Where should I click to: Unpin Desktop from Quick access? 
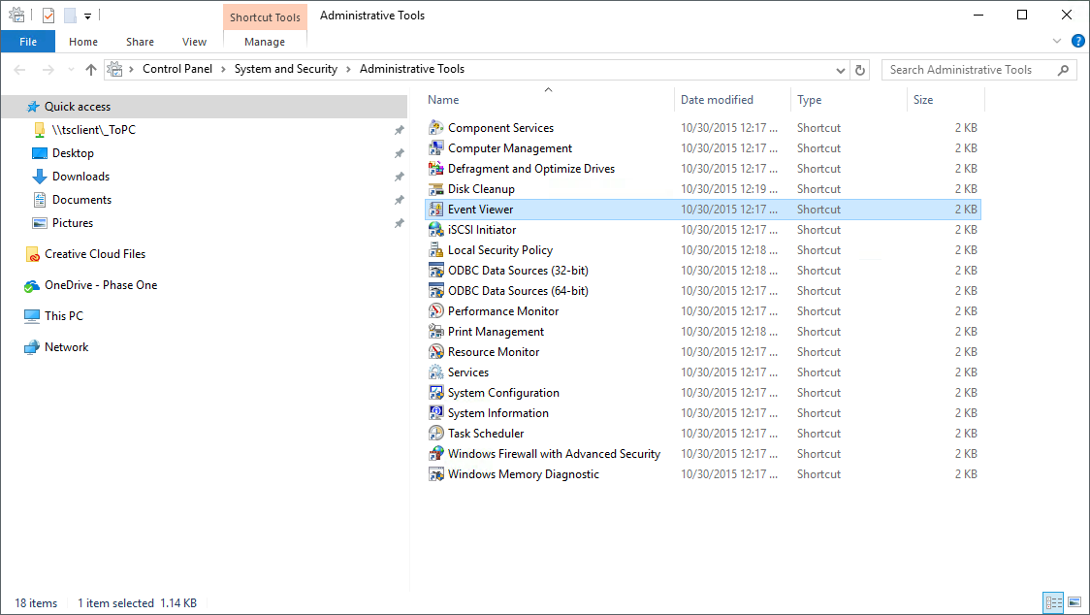(399, 153)
